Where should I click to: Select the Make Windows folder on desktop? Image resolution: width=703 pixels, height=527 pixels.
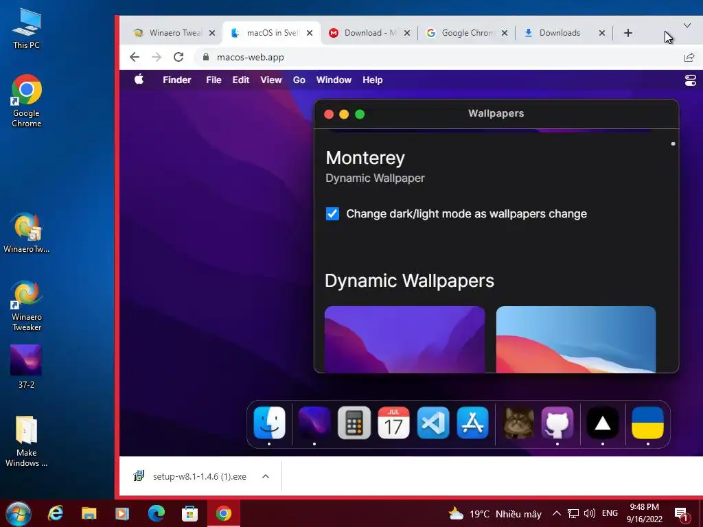pos(27,442)
